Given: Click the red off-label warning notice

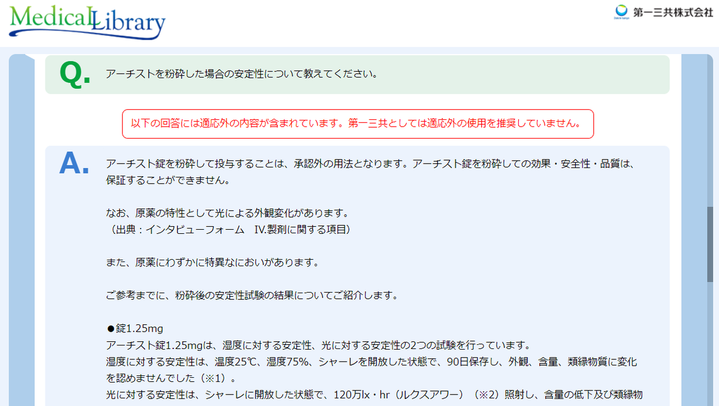Looking at the screenshot, I should (x=358, y=124).
